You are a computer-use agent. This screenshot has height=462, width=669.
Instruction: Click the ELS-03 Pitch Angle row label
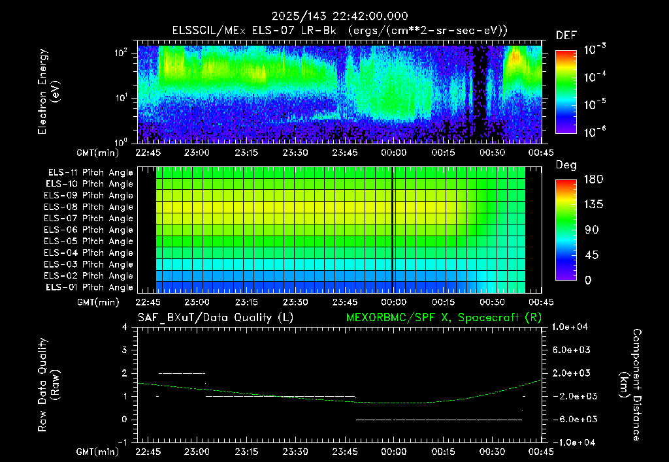point(88,264)
